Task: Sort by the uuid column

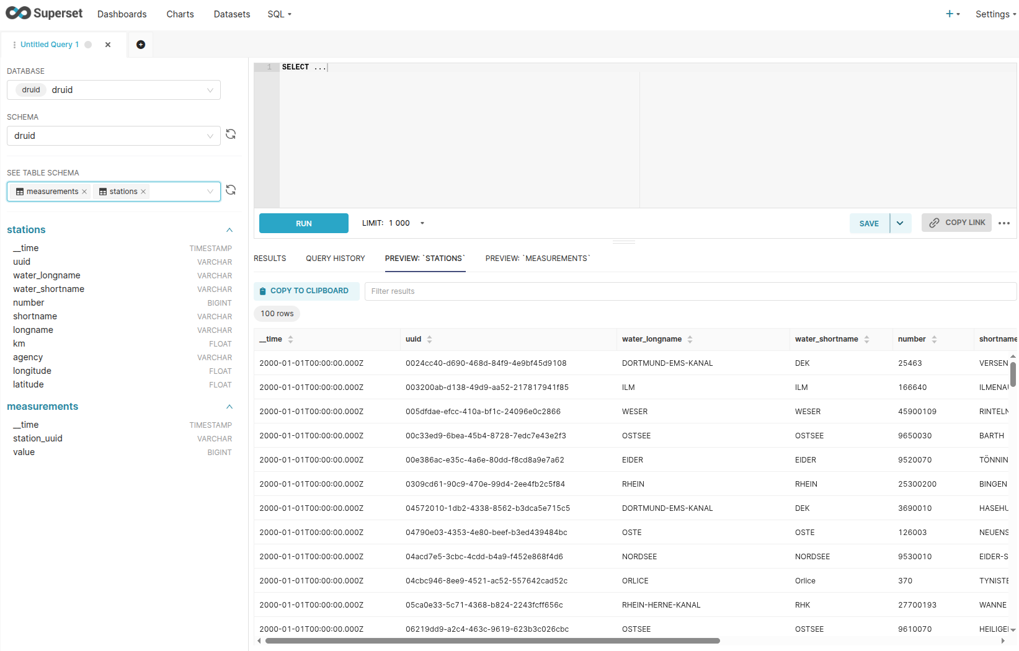Action: pos(429,339)
